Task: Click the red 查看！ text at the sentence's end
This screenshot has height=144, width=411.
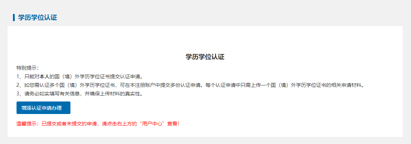Action: tap(174, 124)
